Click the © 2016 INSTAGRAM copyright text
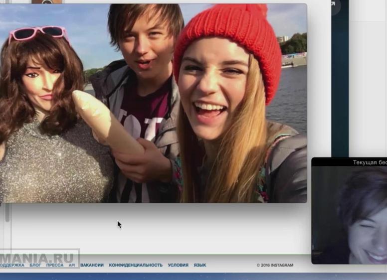387x280 pixels. [275, 265]
